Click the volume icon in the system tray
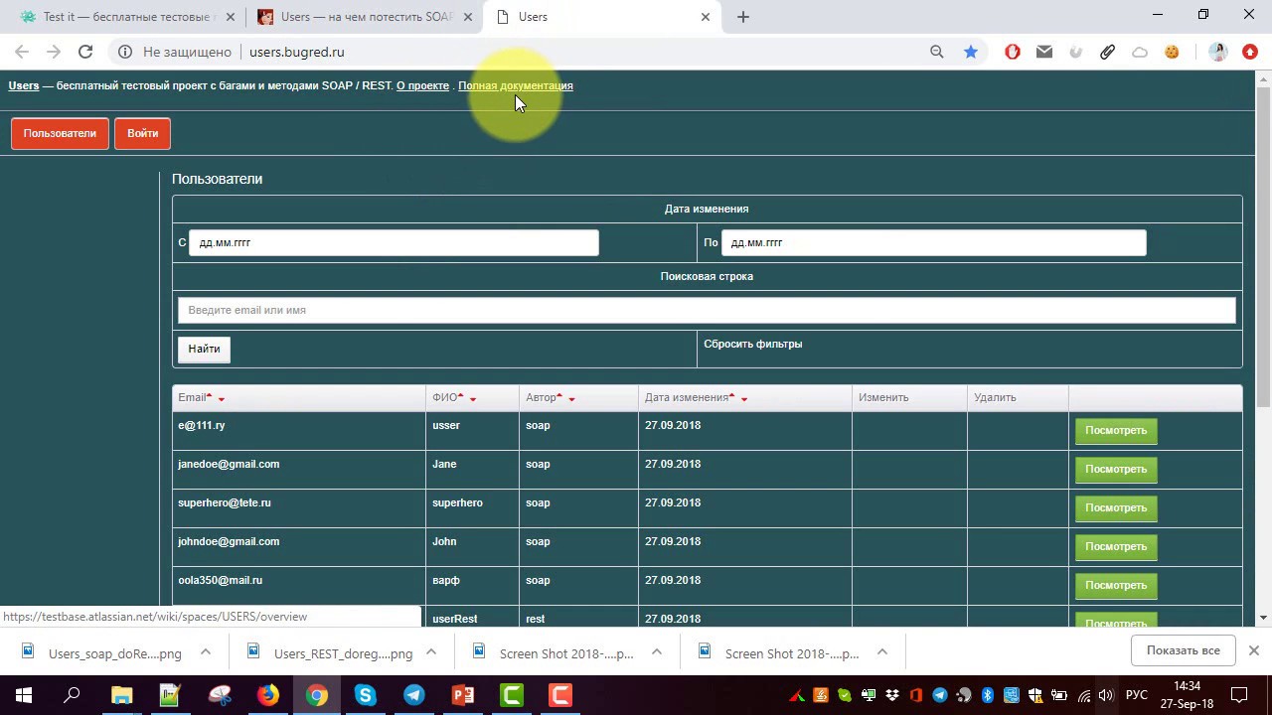 (1106, 695)
